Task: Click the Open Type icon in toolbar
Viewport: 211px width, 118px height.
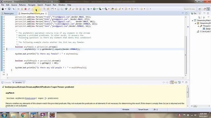Action: pos(66,9)
